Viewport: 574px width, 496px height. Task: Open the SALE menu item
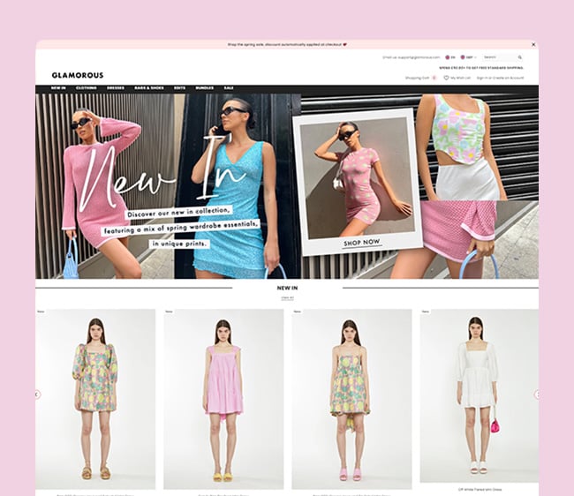tap(229, 88)
